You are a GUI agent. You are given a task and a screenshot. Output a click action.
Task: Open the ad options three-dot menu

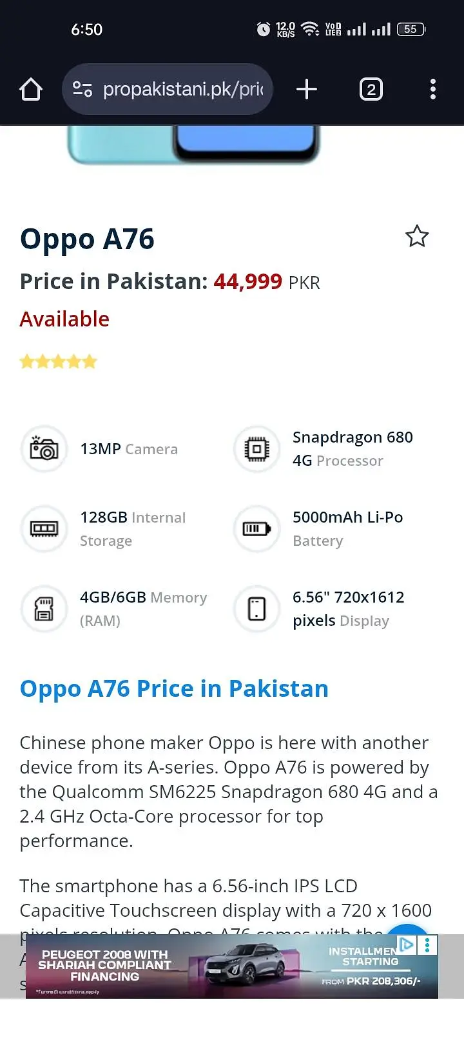(427, 945)
